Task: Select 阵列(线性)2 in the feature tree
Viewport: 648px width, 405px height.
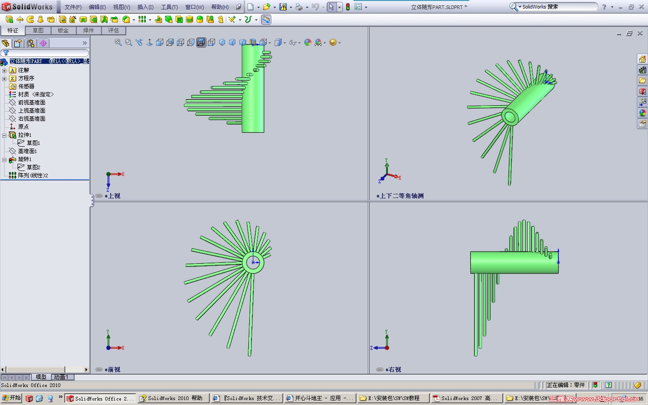Action: [33, 175]
